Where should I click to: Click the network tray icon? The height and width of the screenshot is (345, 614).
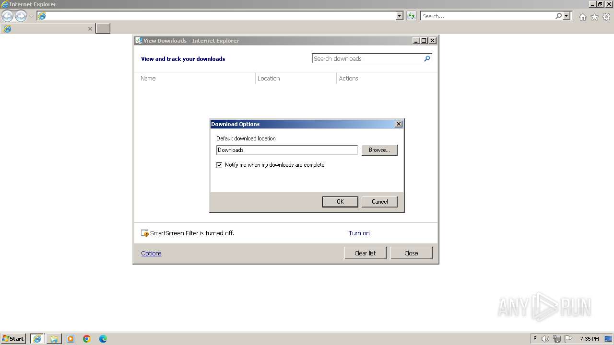coord(557,339)
